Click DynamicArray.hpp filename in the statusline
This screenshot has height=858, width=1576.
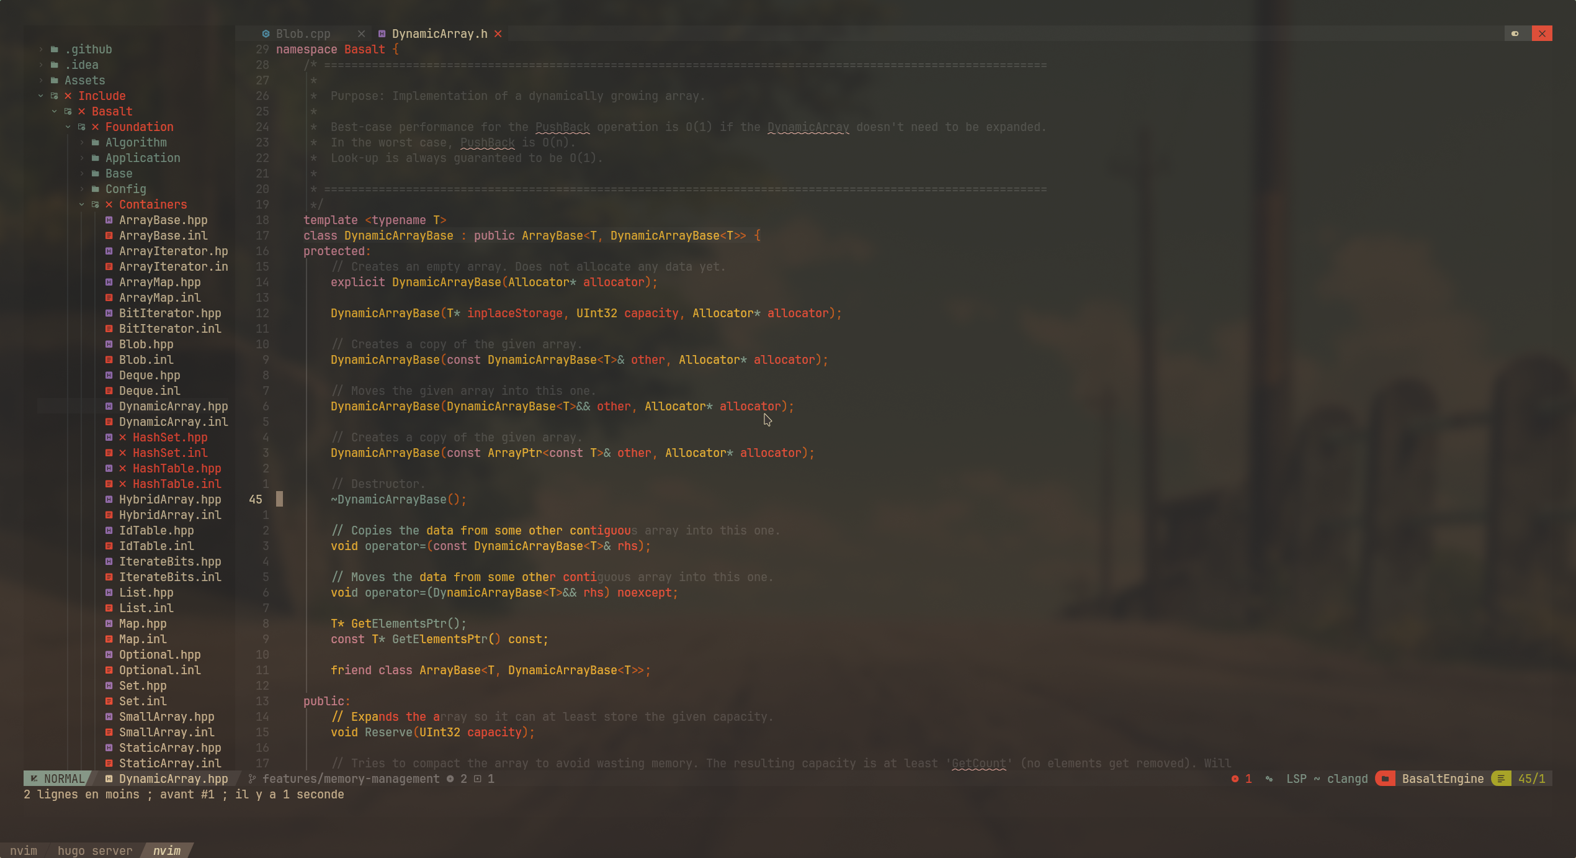173,779
